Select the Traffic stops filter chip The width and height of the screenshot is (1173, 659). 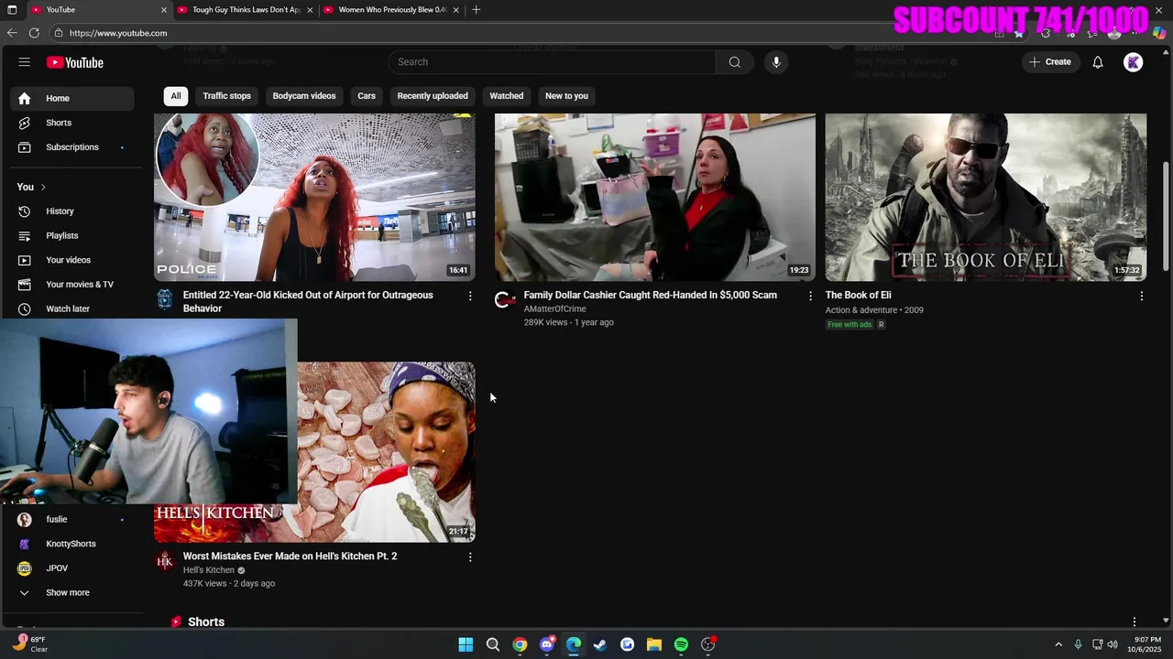226,96
